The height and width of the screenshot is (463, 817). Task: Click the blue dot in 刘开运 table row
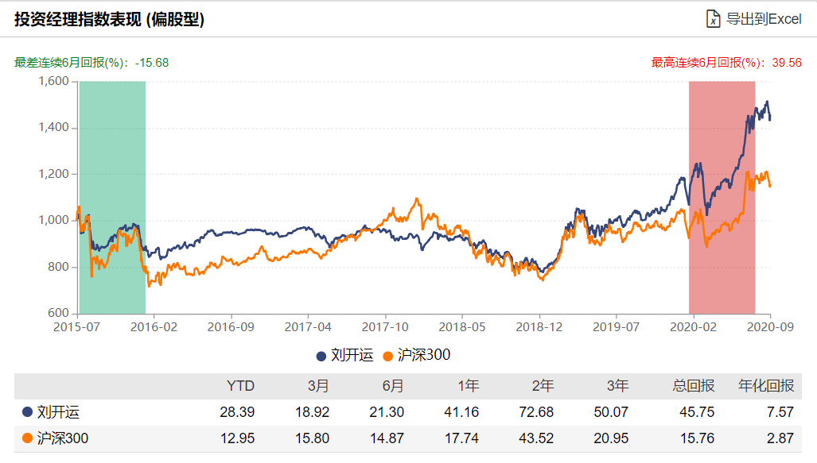(x=27, y=412)
